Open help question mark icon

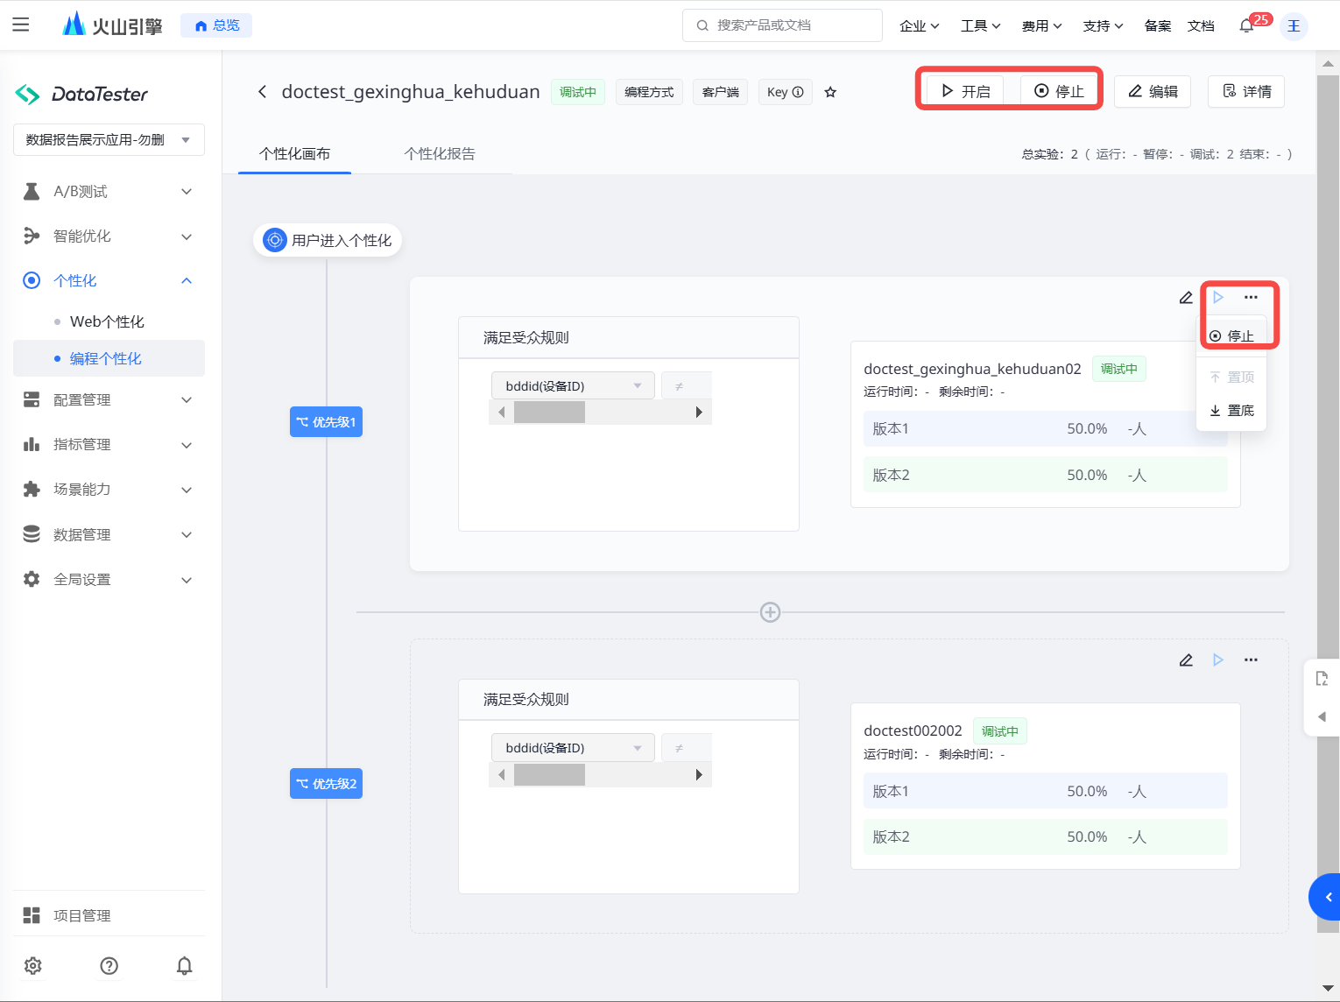pos(109,965)
